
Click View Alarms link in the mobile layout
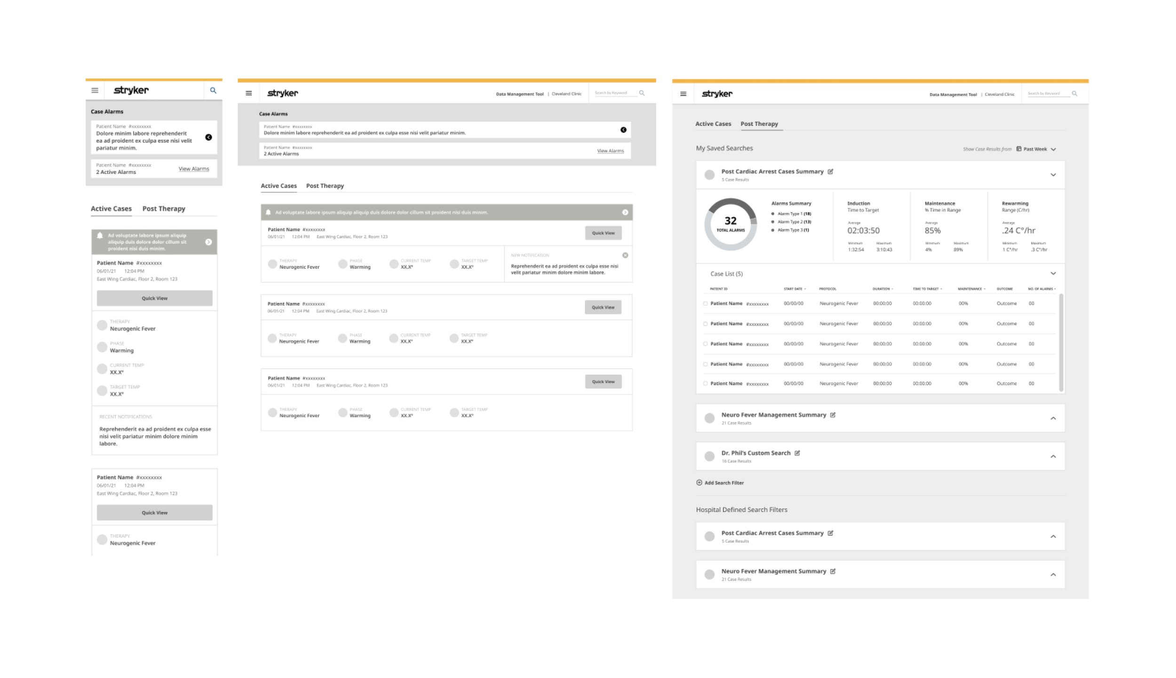click(x=194, y=169)
